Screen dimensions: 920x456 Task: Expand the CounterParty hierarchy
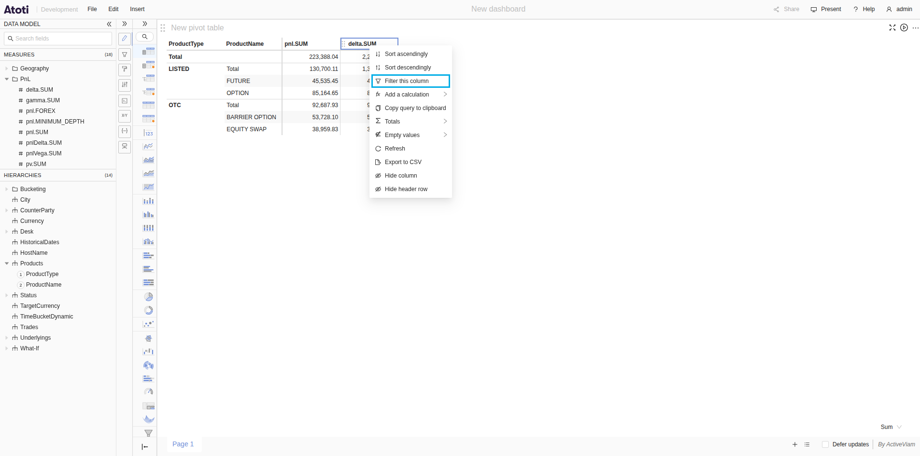7,210
